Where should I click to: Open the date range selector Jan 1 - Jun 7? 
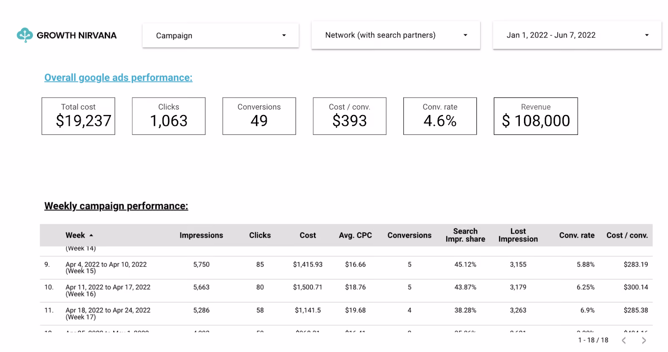pyautogui.click(x=577, y=35)
